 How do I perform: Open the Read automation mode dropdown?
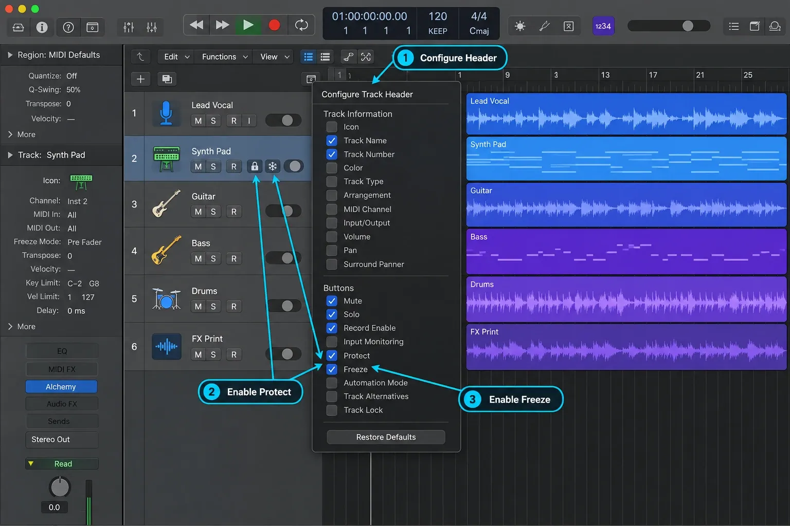click(62, 464)
